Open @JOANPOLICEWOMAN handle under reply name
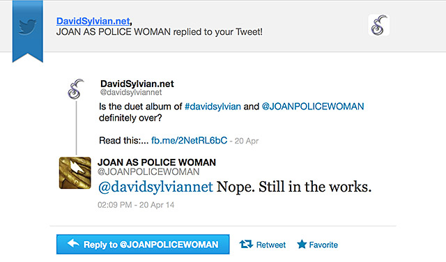This screenshot has width=446, height=262. click(148, 172)
